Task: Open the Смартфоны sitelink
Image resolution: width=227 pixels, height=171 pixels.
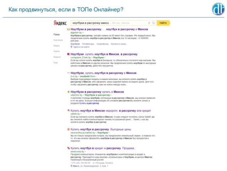Action: 102,44
